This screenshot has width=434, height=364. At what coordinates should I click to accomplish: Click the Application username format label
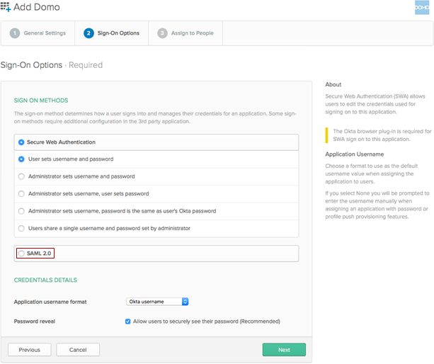[50, 302]
